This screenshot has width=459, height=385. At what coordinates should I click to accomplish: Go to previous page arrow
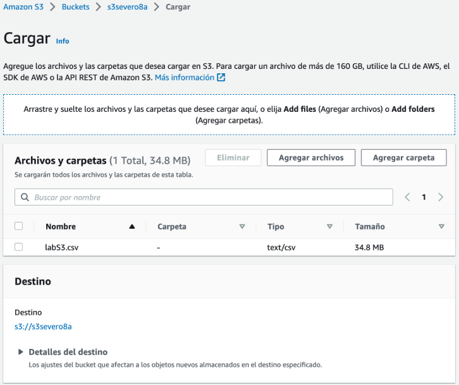408,197
